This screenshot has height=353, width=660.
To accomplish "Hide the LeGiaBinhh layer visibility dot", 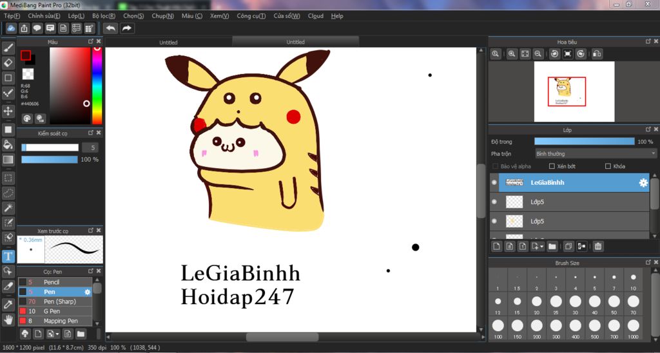I will (x=494, y=182).
